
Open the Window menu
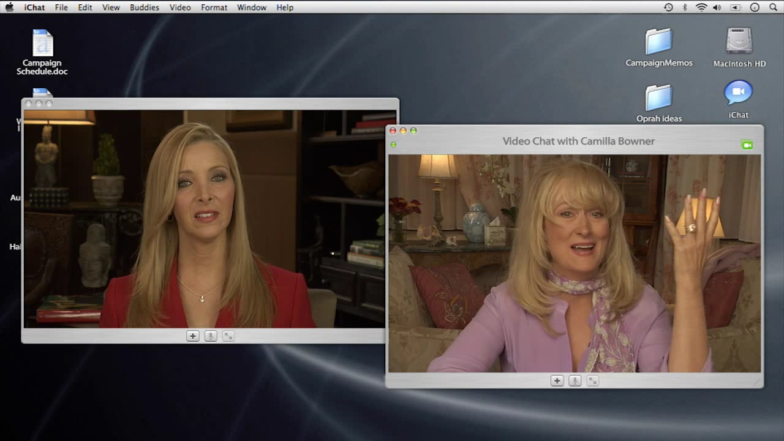252,7
